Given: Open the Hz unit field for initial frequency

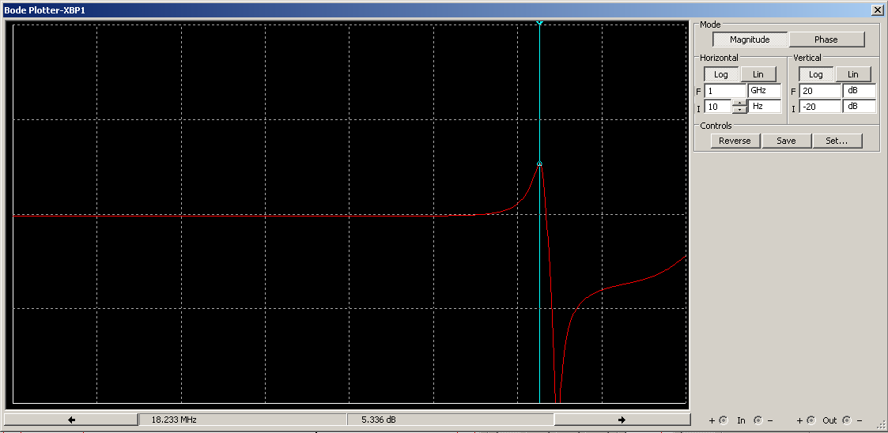Looking at the screenshot, I should tap(765, 106).
